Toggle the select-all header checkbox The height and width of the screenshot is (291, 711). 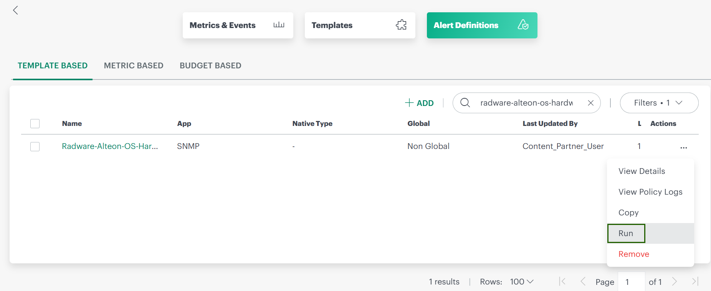(35, 124)
